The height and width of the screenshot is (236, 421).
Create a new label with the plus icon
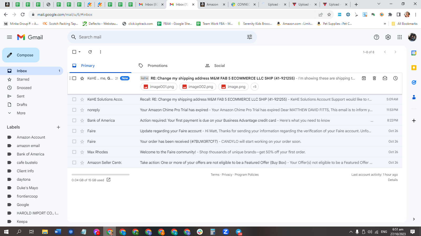point(58,127)
